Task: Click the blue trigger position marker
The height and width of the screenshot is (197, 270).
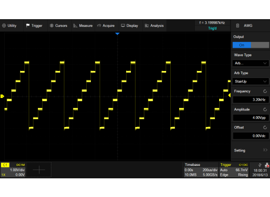Action: pyautogui.click(x=117, y=34)
